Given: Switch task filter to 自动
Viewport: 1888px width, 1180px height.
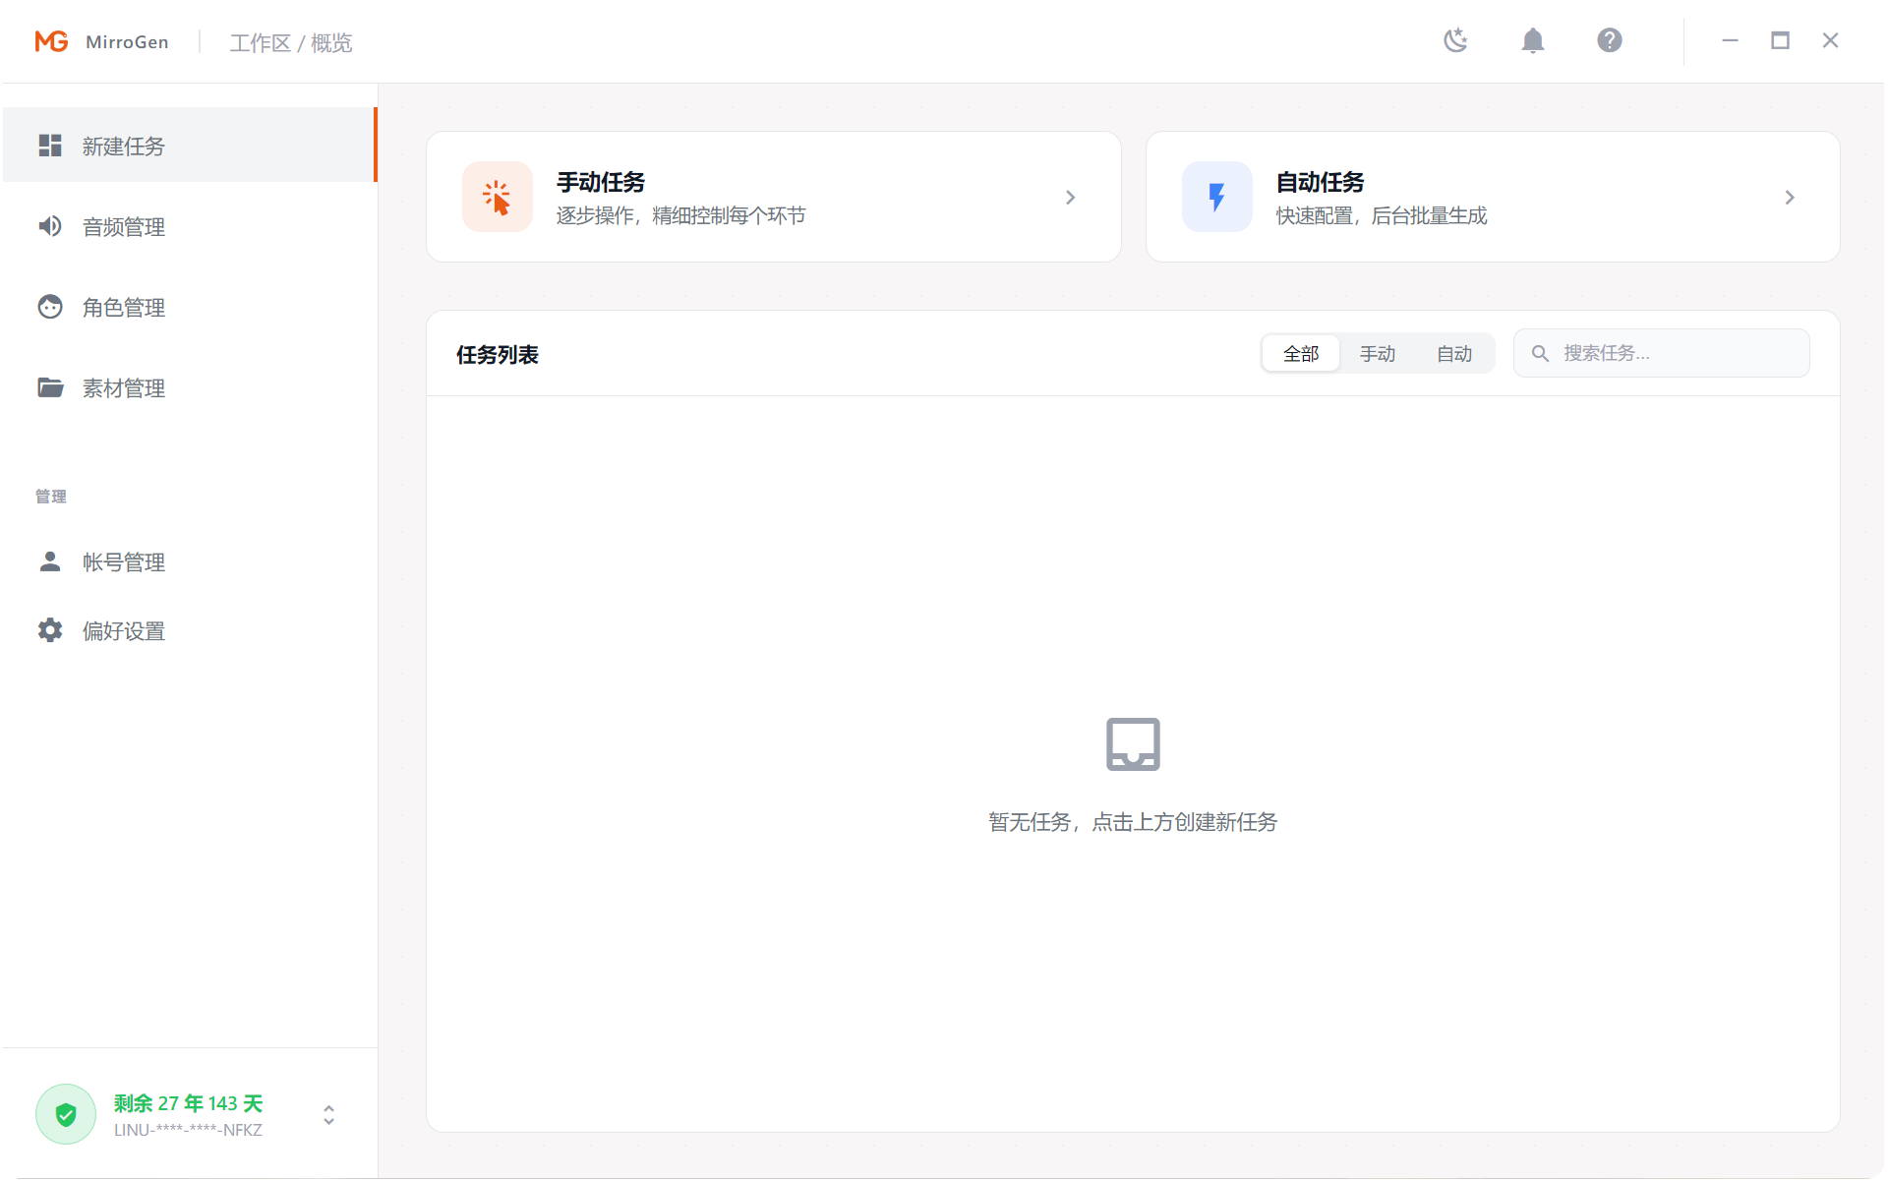Looking at the screenshot, I should pos(1454,353).
